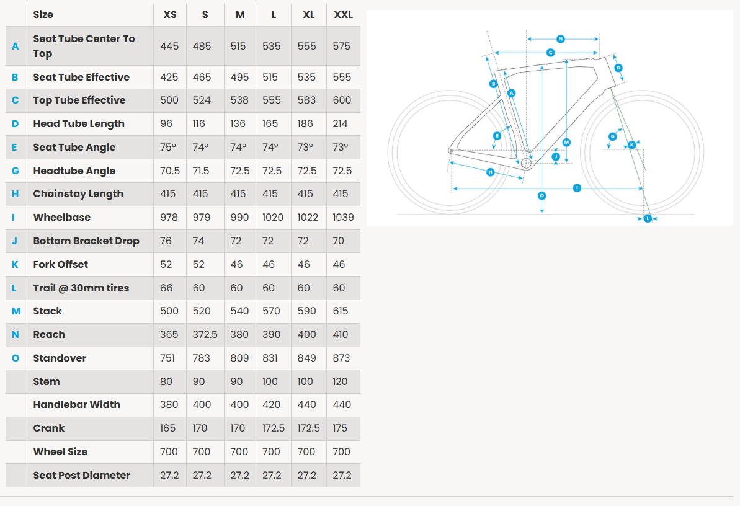The image size is (740, 506).
Task: Click the G headtube angle marker on diagram
Action: pyautogui.click(x=613, y=136)
